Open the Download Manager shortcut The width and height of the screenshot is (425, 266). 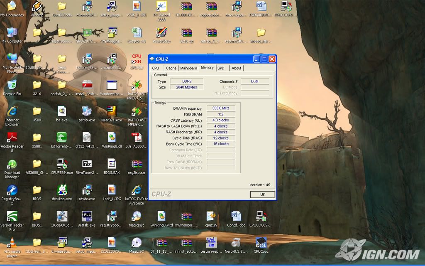[12, 164]
